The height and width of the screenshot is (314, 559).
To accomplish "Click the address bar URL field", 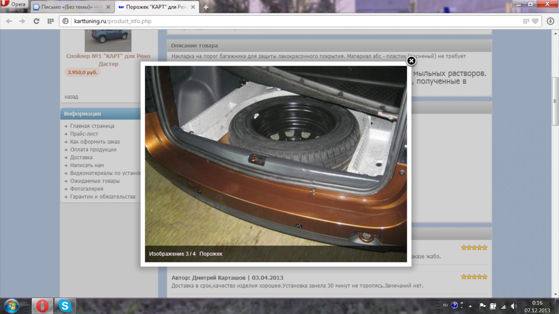I will pyautogui.click(x=291, y=21).
